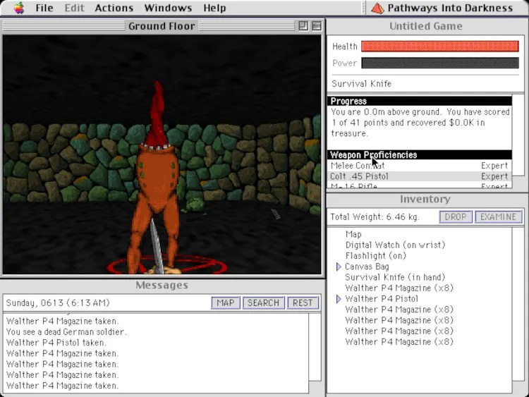Screen dimensions: 529x397
Task: Click 'You see a dead German soldier.' message
Action: [x=66, y=331]
